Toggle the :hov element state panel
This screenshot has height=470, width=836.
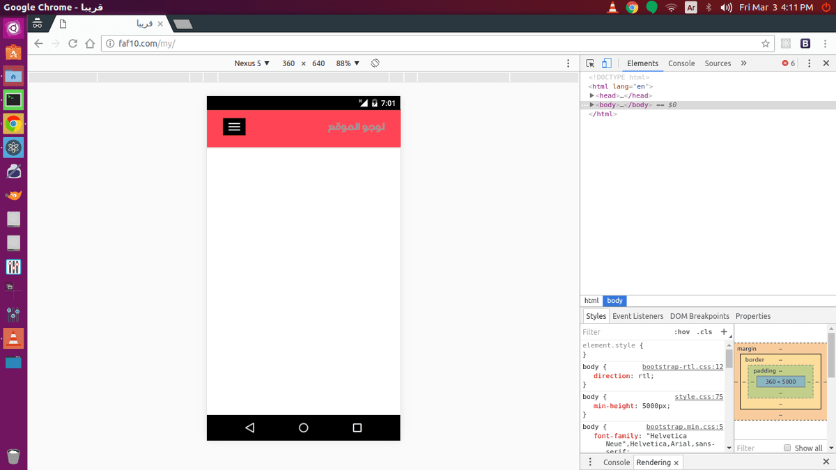coord(681,332)
